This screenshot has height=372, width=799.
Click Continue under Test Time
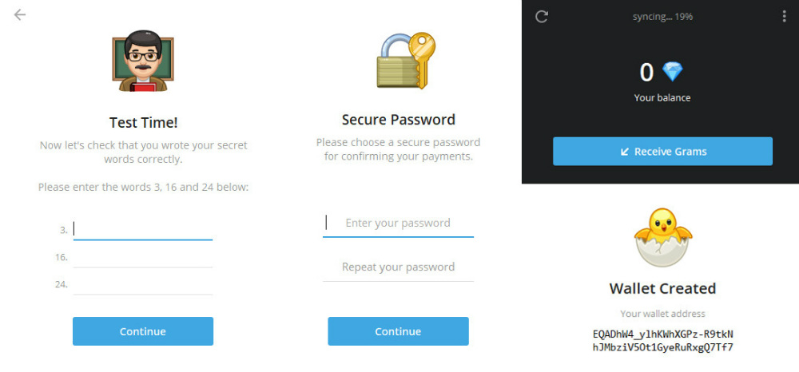[143, 331]
